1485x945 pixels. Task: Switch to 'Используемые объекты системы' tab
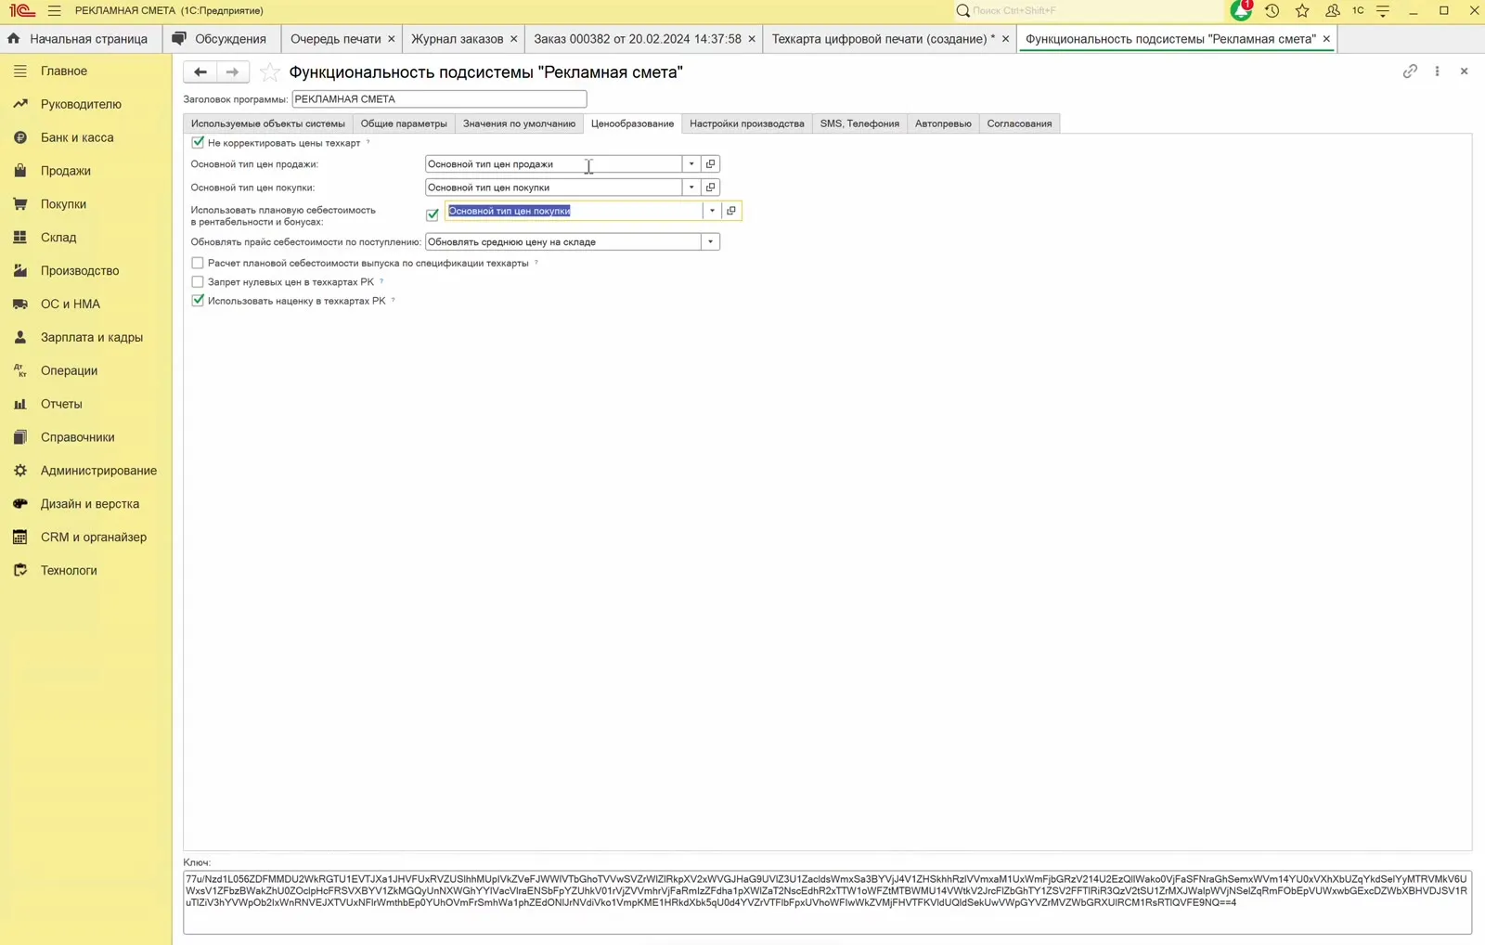(x=268, y=123)
